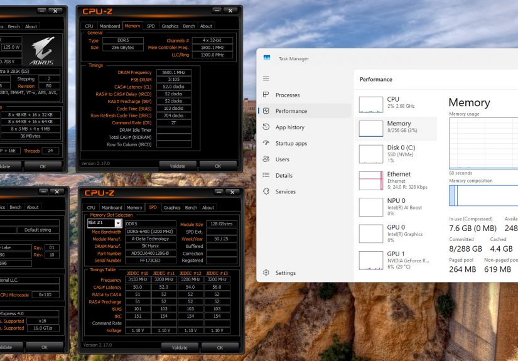
Task: Click the Users icon in Task Manager
Action: (266, 159)
